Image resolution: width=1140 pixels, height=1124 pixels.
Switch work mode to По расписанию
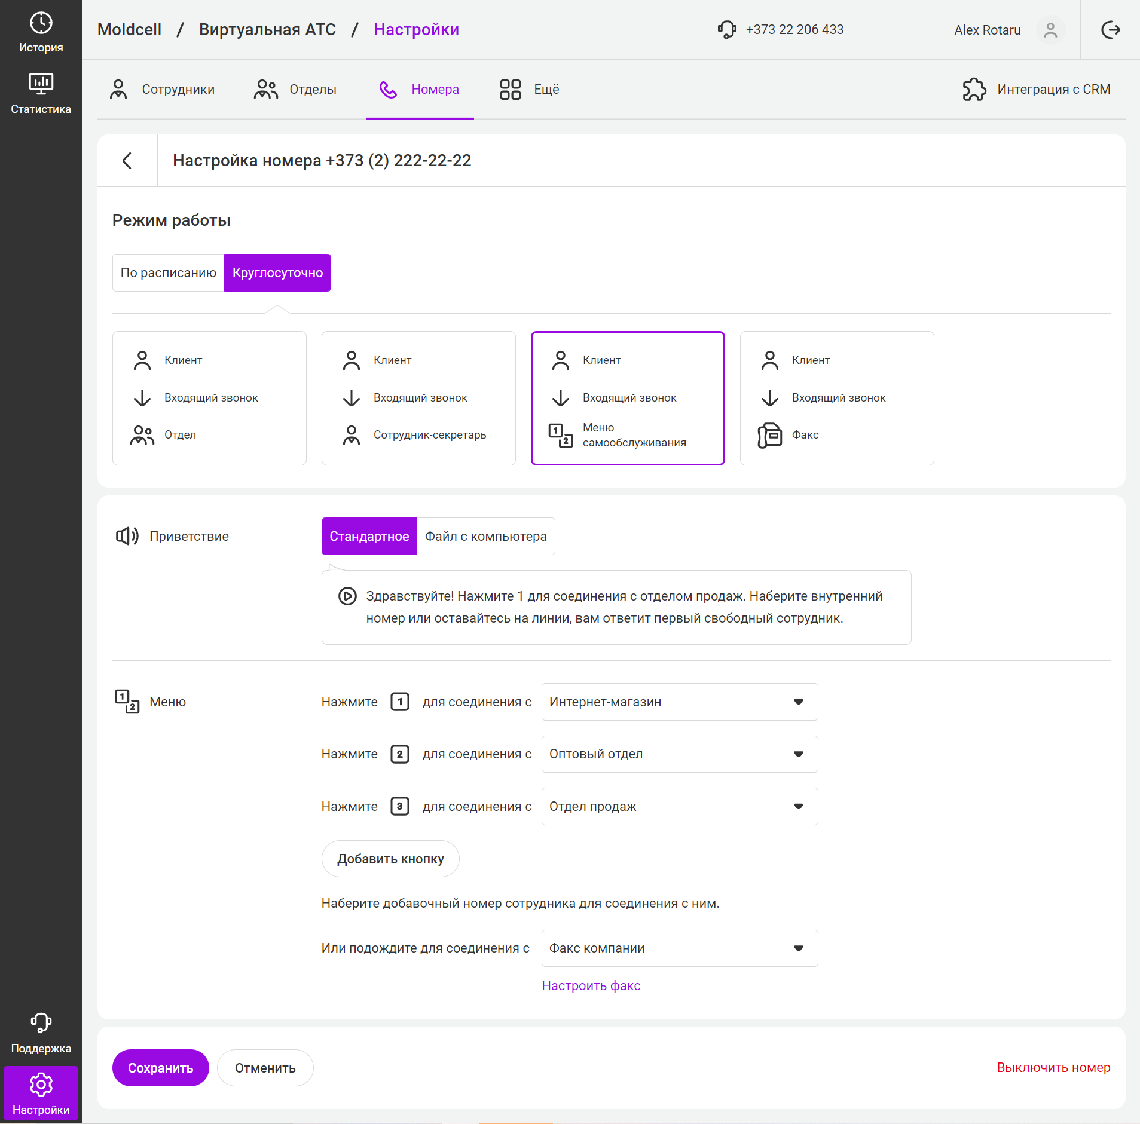coord(168,272)
